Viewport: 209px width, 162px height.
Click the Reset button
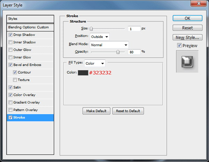coord(187,28)
